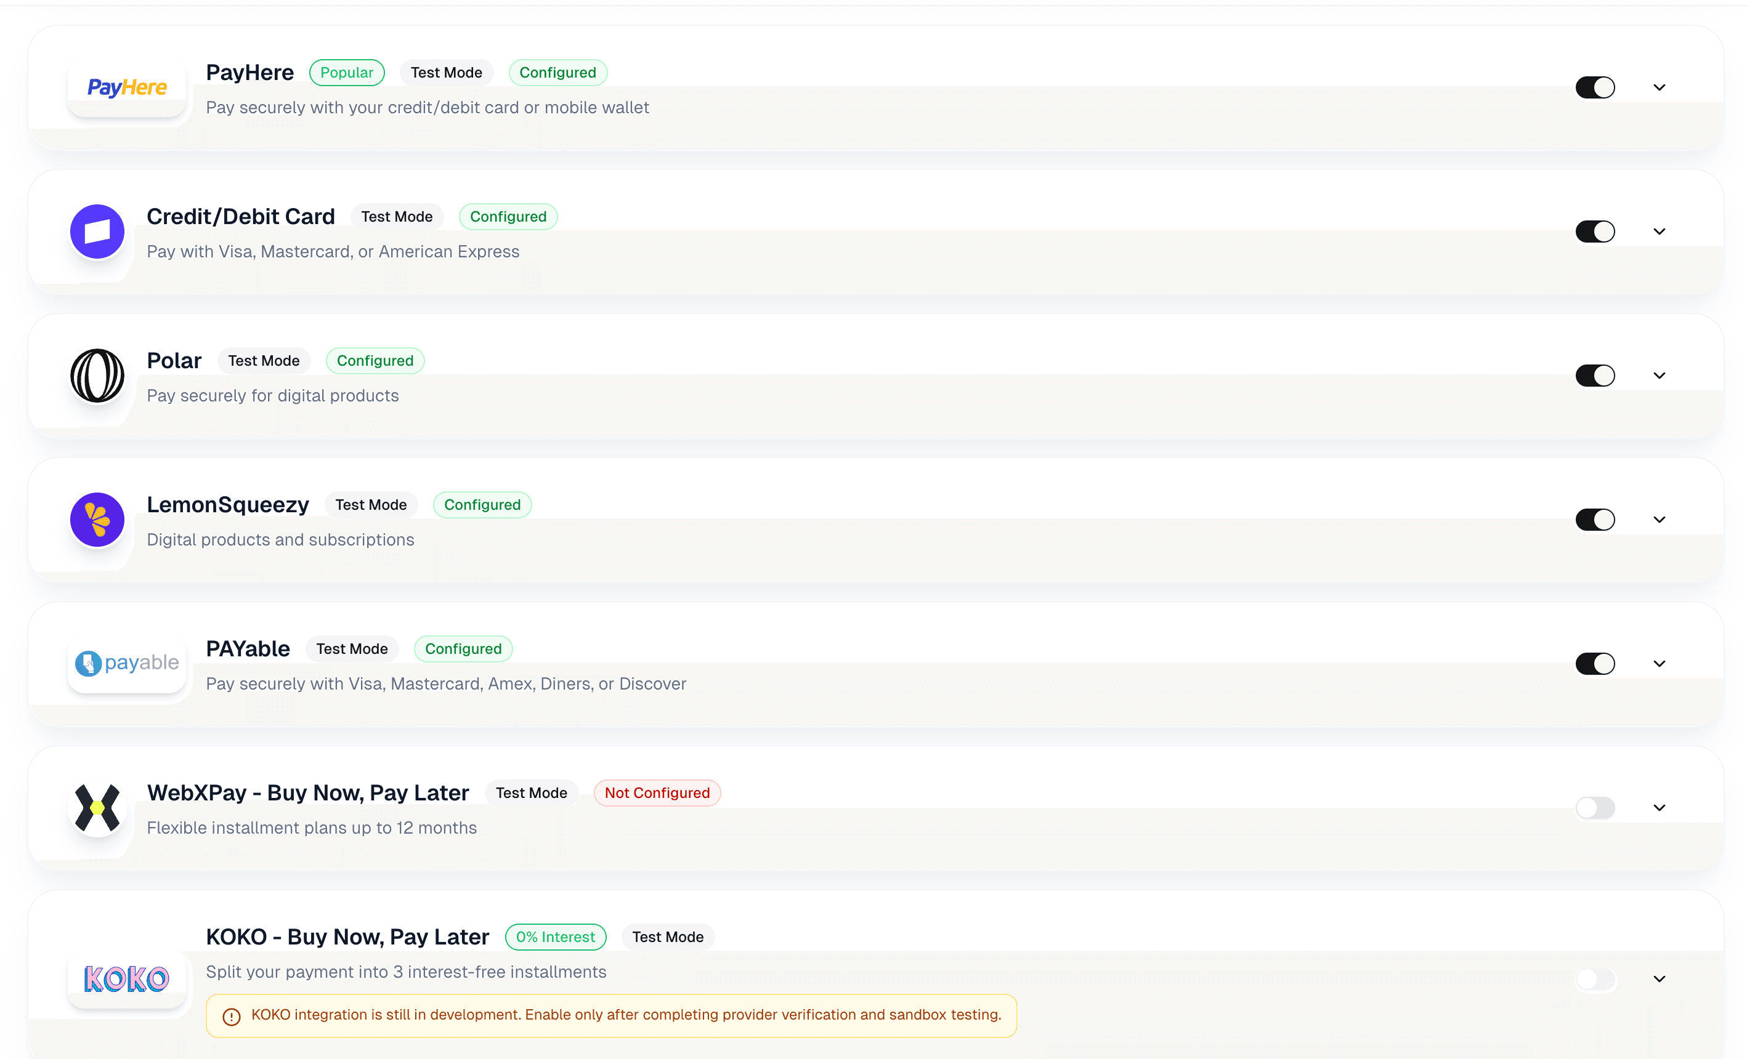Expand the PAYable settings
The width and height of the screenshot is (1747, 1059).
point(1659,664)
